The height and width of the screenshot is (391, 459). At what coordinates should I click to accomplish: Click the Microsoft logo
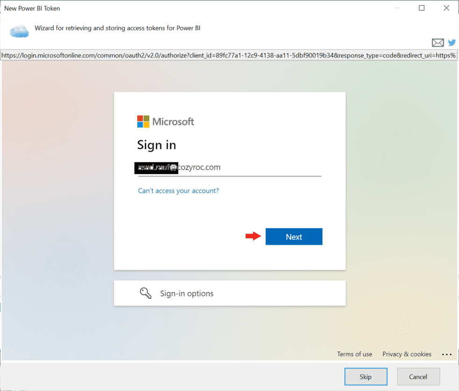pyautogui.click(x=165, y=122)
